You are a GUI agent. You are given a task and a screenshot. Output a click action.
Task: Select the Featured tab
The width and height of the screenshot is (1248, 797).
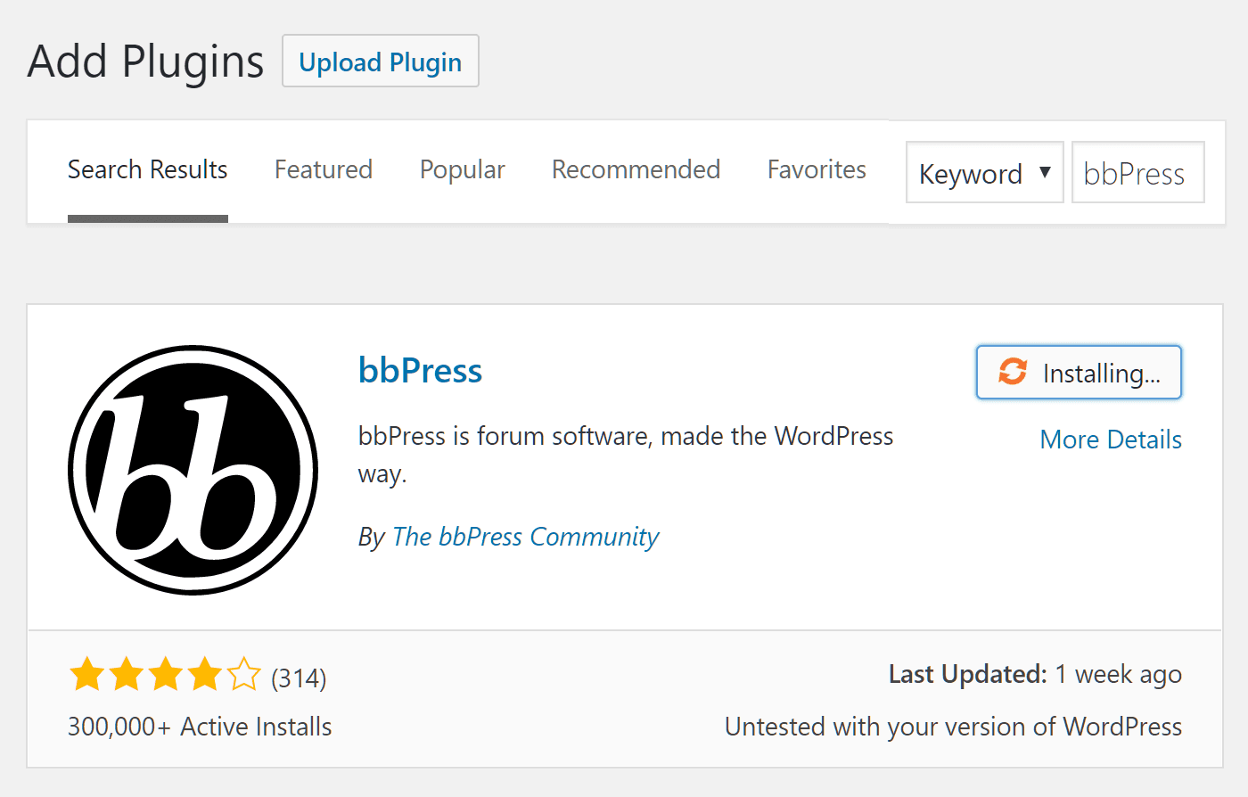324,169
